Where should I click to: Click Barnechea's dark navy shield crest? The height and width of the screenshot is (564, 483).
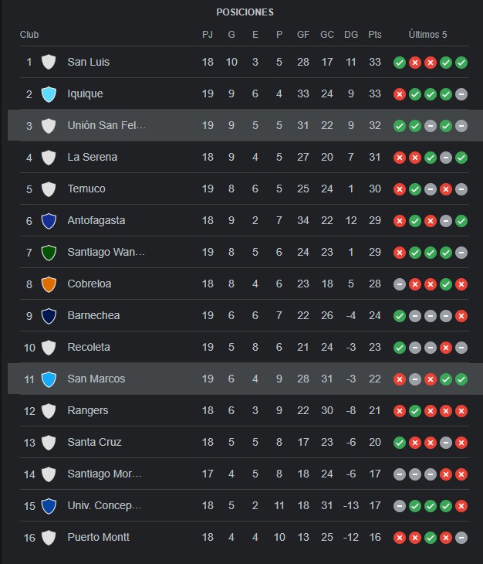[49, 316]
